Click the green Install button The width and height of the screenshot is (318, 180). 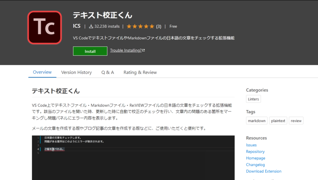coord(90,51)
